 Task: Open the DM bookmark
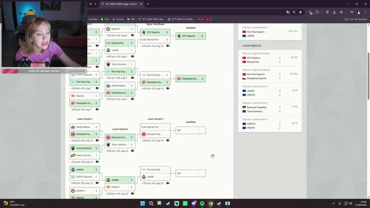point(131,19)
